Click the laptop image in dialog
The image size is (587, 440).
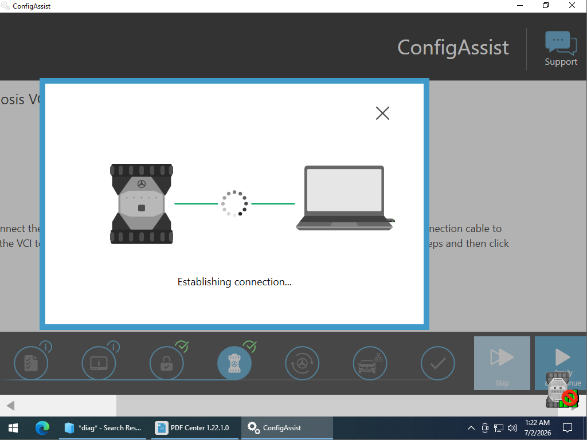pyautogui.click(x=345, y=198)
